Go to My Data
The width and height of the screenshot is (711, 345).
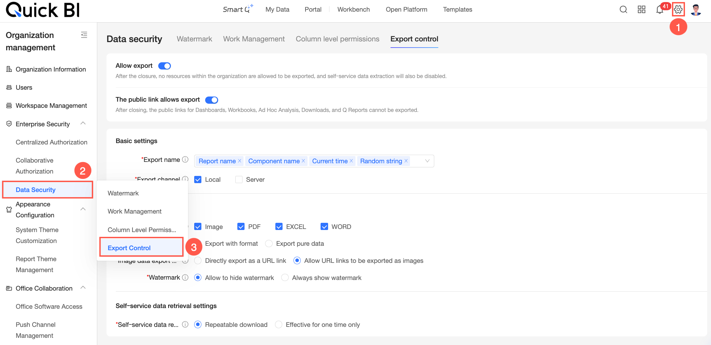(x=277, y=10)
